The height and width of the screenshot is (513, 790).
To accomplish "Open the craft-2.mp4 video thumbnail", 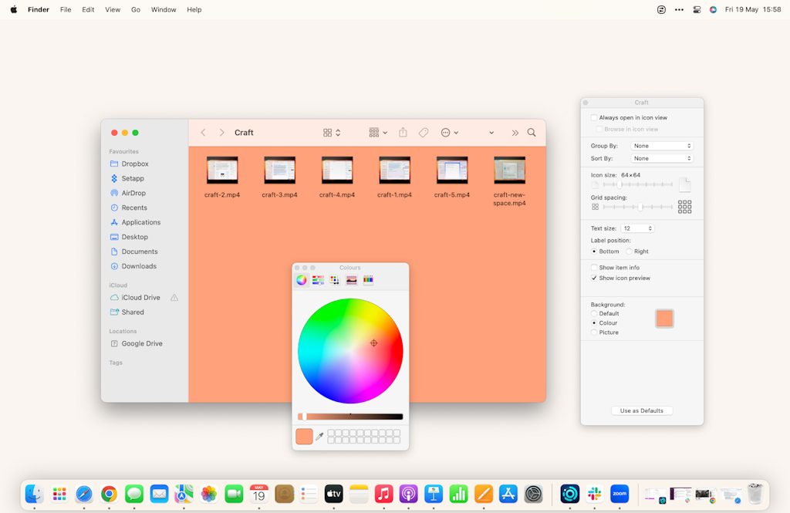I will click(x=222, y=171).
